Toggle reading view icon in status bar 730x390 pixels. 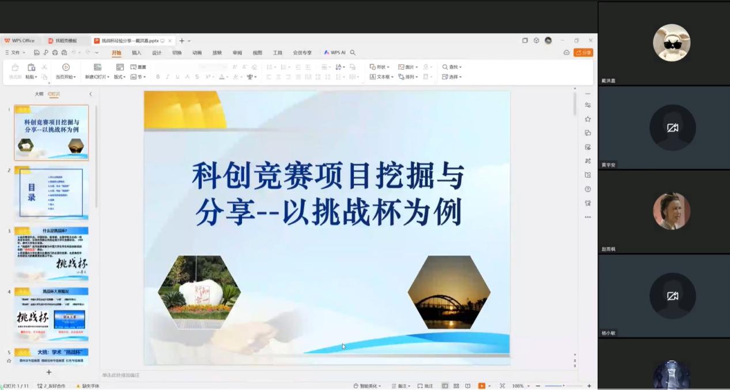pos(467,386)
